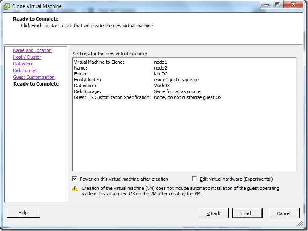
Task: Click the Help button
Action: tap(24, 213)
